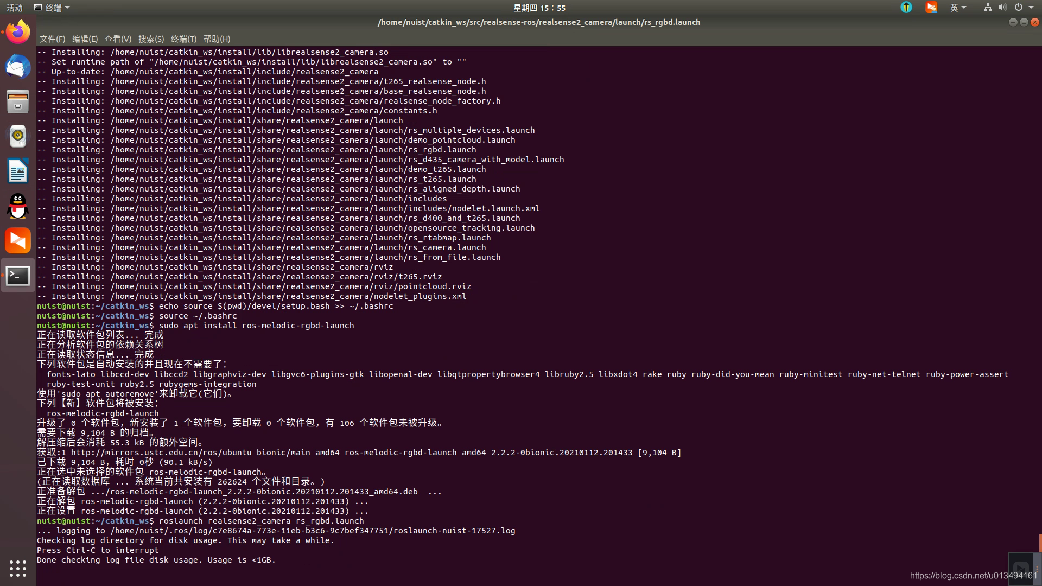Viewport: 1042px width, 586px height.
Task: Click the '使用'sudo apt autoremove'' line
Action: (x=136, y=393)
